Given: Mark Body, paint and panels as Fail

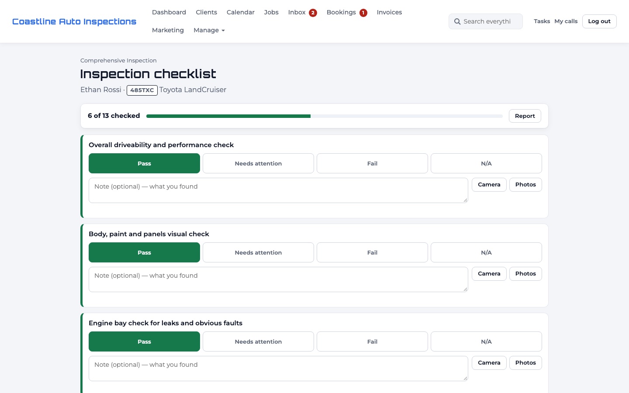Looking at the screenshot, I should pyautogui.click(x=372, y=252).
